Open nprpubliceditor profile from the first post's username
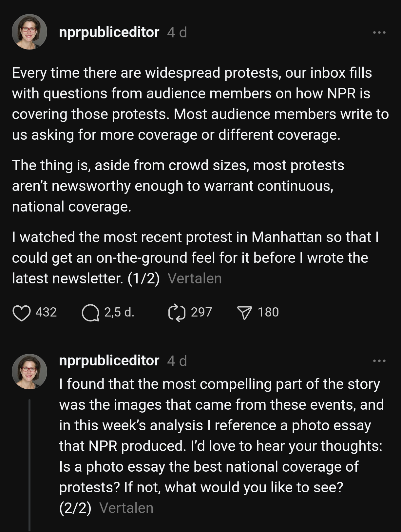 coord(109,32)
